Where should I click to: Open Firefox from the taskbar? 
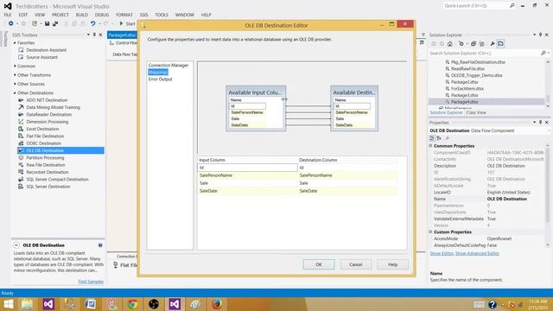tap(216, 304)
